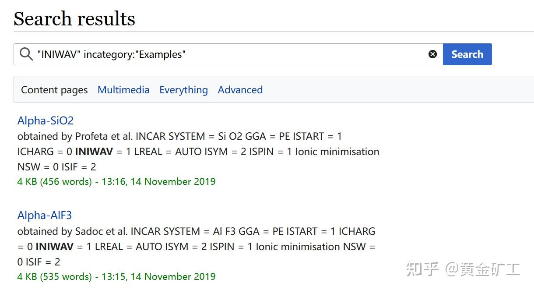Viewport: 534px width, 290px height.
Task: Open the Alpha-SiO2 result link
Action: coord(46,120)
